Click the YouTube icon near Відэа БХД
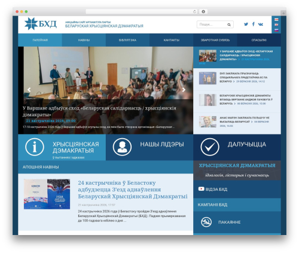 point(201,189)
